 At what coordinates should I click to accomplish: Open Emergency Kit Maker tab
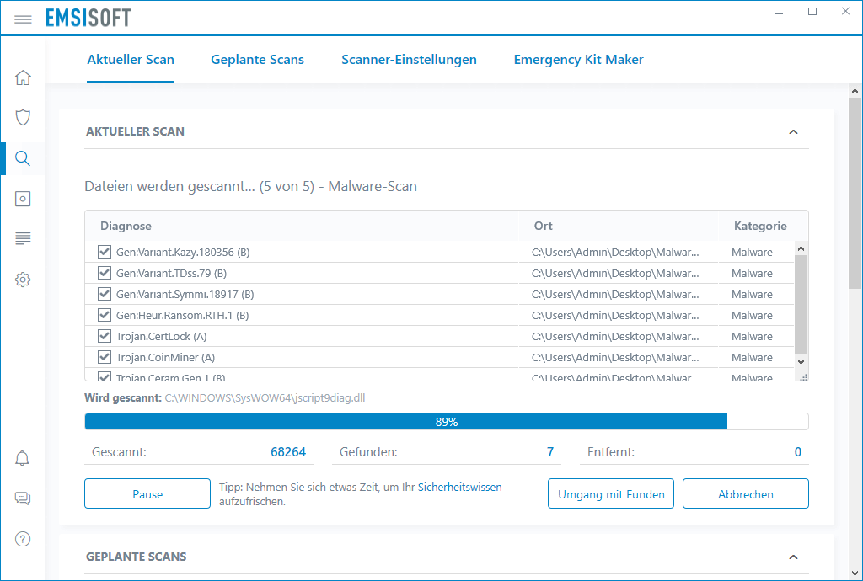(578, 60)
